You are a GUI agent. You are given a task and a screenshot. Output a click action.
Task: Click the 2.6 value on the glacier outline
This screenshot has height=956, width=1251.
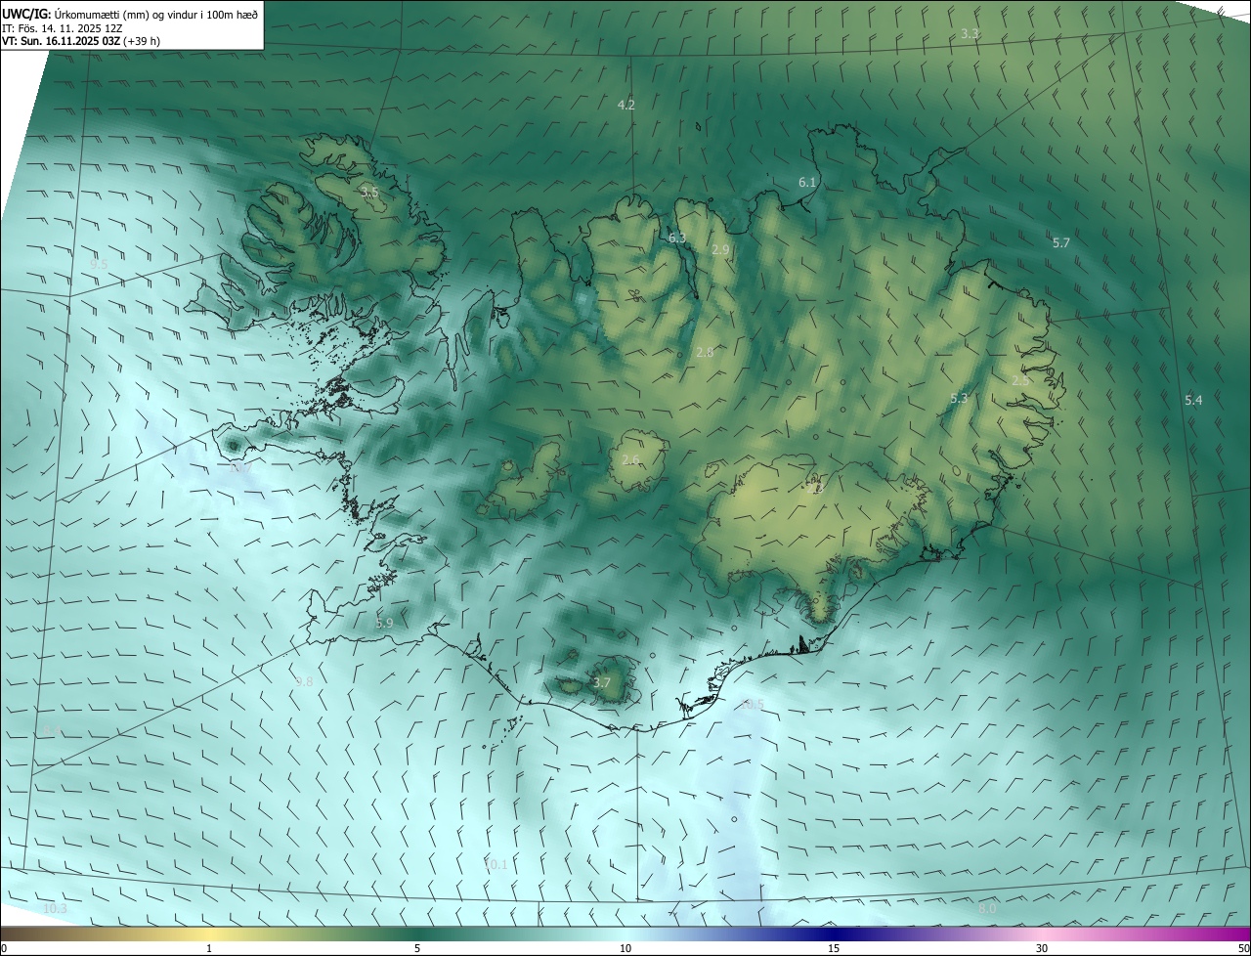pyautogui.click(x=630, y=459)
